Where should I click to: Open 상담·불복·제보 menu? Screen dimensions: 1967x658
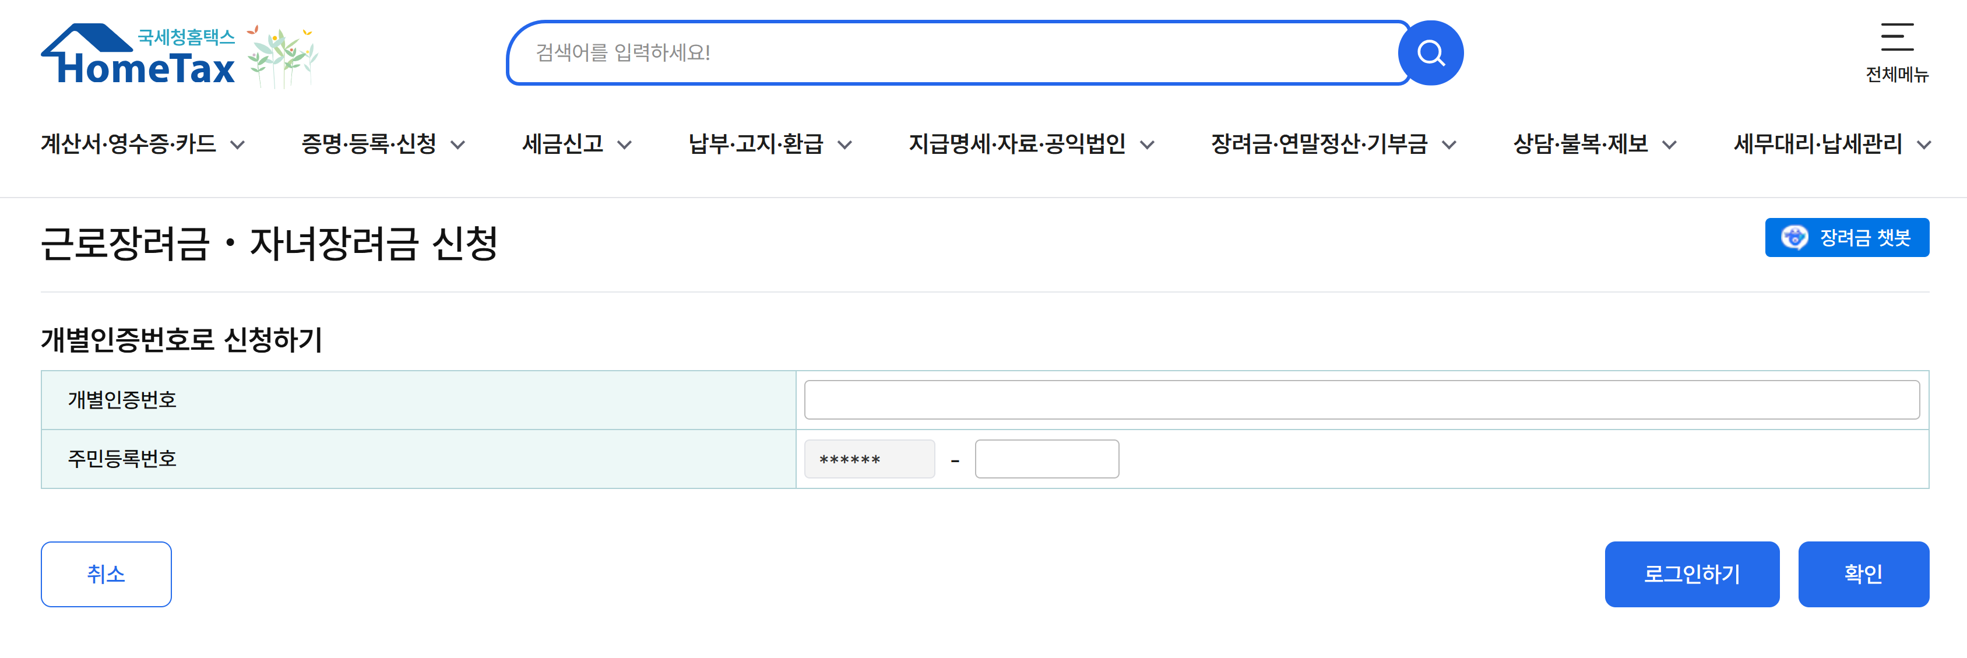tap(1580, 145)
